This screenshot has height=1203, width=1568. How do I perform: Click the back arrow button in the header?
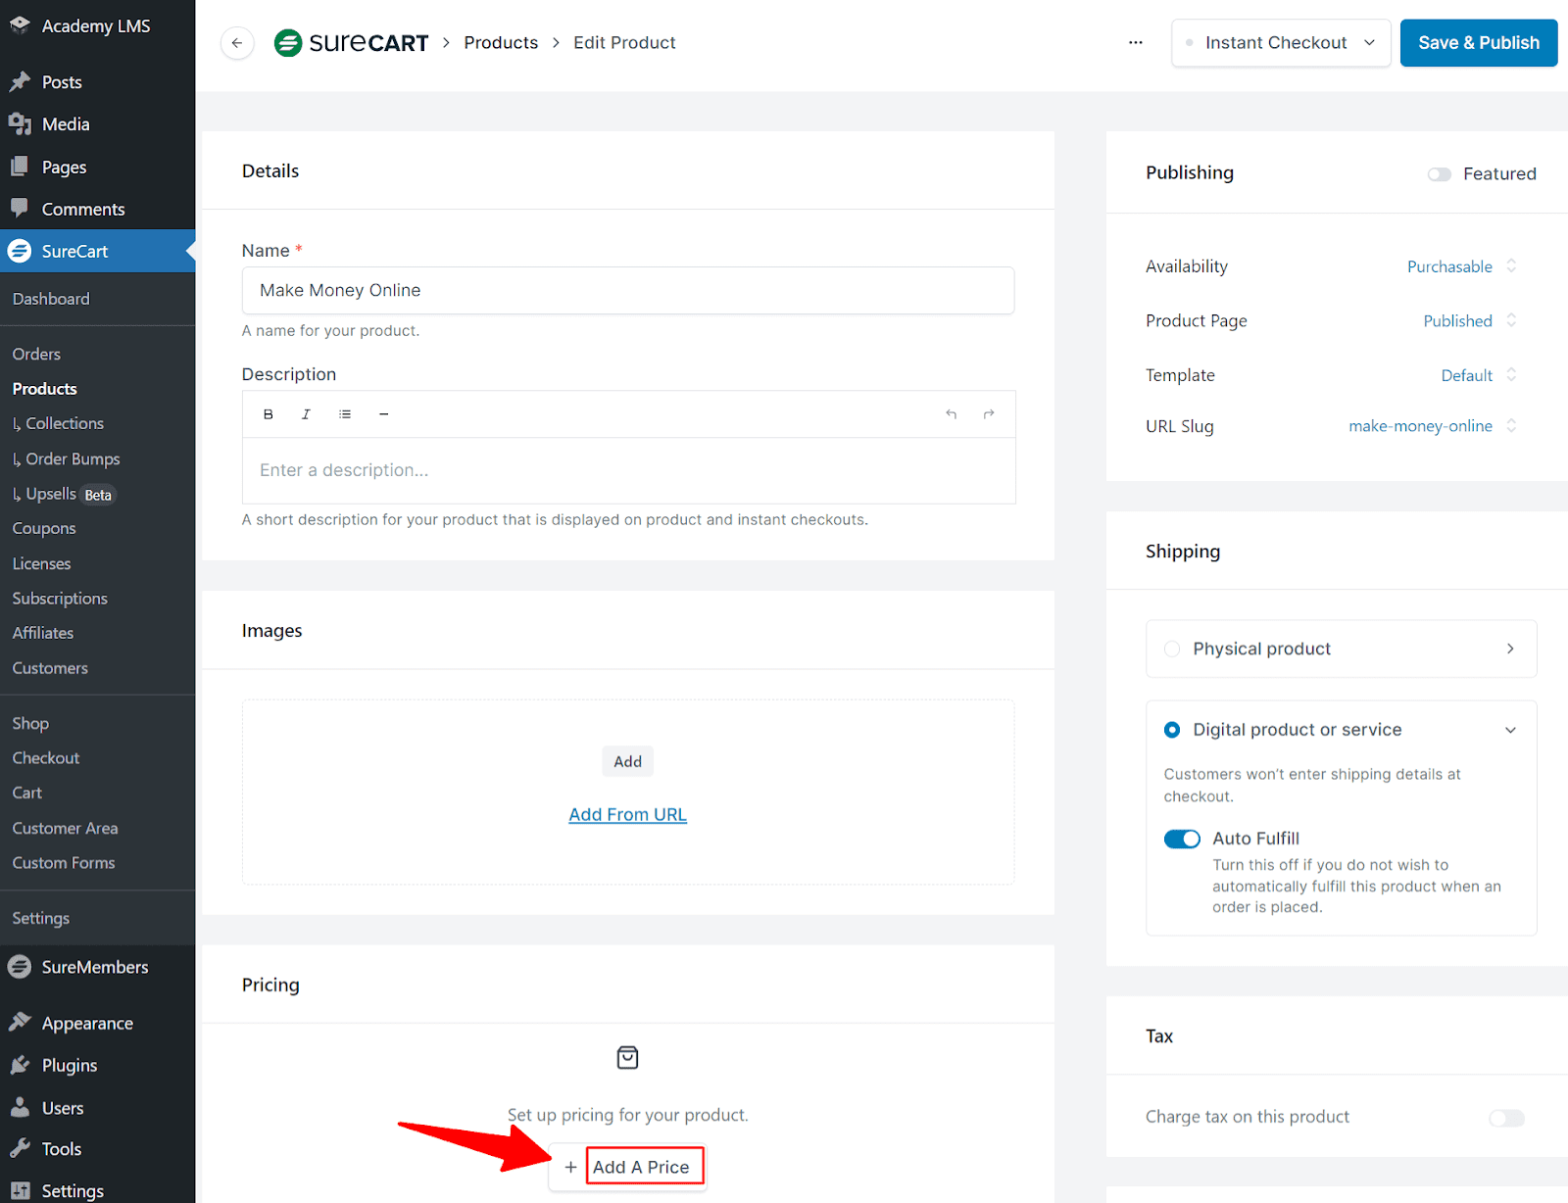click(x=237, y=43)
